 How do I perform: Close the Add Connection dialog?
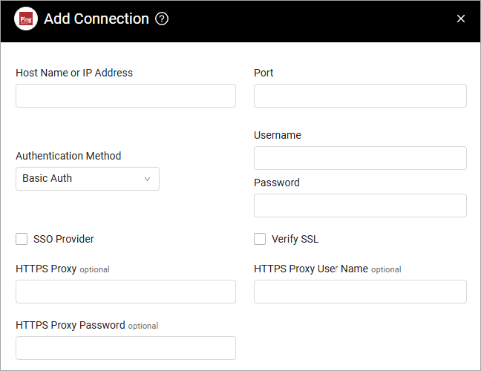[x=461, y=19]
